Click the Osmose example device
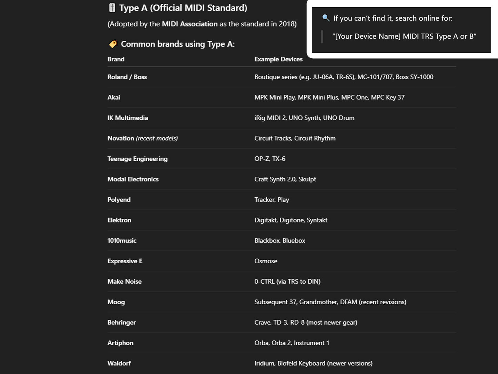This screenshot has height=374, width=498. pos(266,261)
